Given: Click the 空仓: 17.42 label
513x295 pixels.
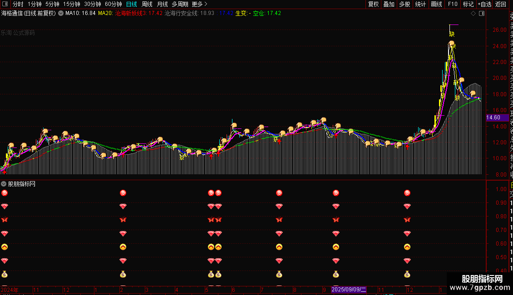Looking at the screenshot, I should point(267,14).
